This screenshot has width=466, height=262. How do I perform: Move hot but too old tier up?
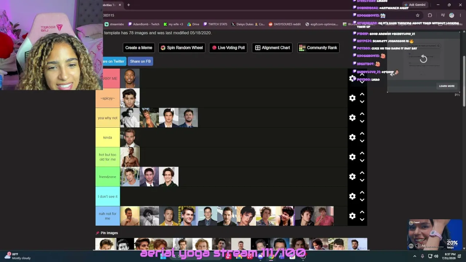(362, 153)
